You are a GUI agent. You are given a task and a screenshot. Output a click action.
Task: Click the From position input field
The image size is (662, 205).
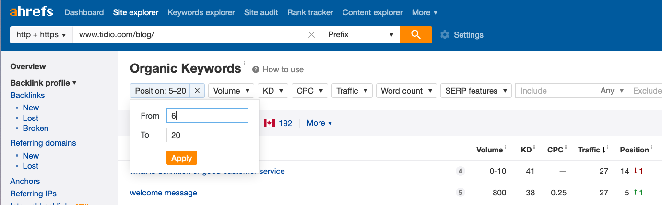point(207,116)
